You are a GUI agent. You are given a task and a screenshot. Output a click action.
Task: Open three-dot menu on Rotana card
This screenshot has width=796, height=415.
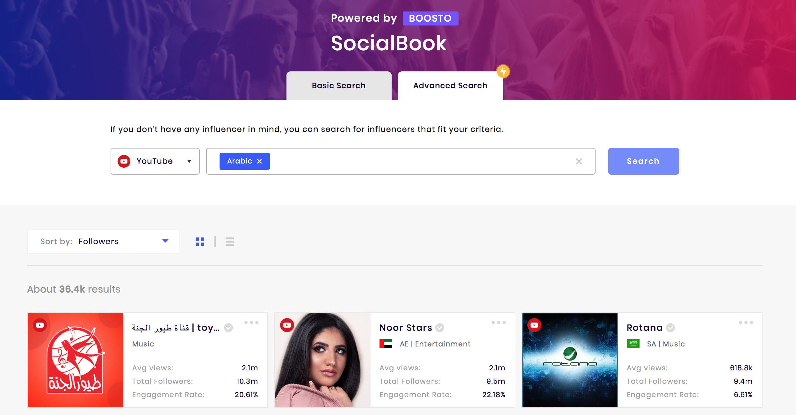pos(746,323)
